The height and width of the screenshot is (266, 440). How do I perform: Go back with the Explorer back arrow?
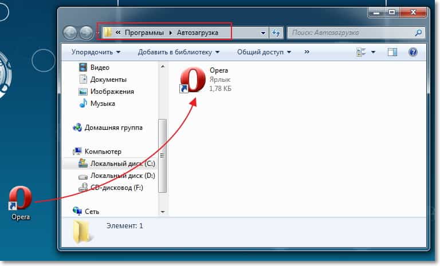(x=70, y=33)
